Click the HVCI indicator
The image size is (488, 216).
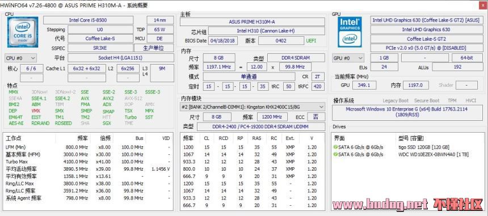pos(471,100)
